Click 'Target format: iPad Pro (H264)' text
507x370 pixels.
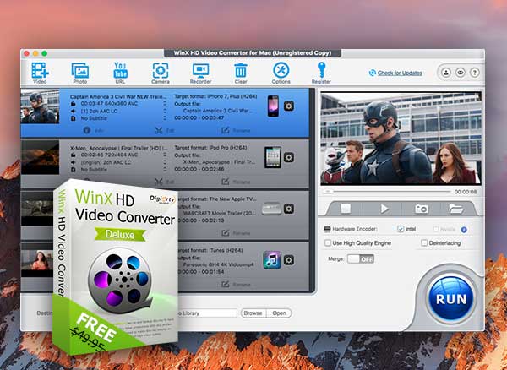point(210,148)
